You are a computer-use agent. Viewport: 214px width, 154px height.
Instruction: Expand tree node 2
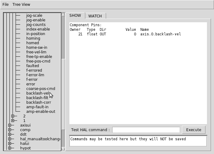tap(13, 116)
